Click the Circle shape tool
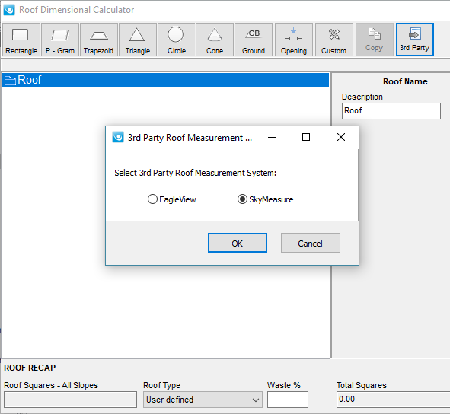 coord(176,40)
